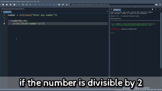Open the Tools menu
Viewport: 162px width, 91px height.
point(32,2)
